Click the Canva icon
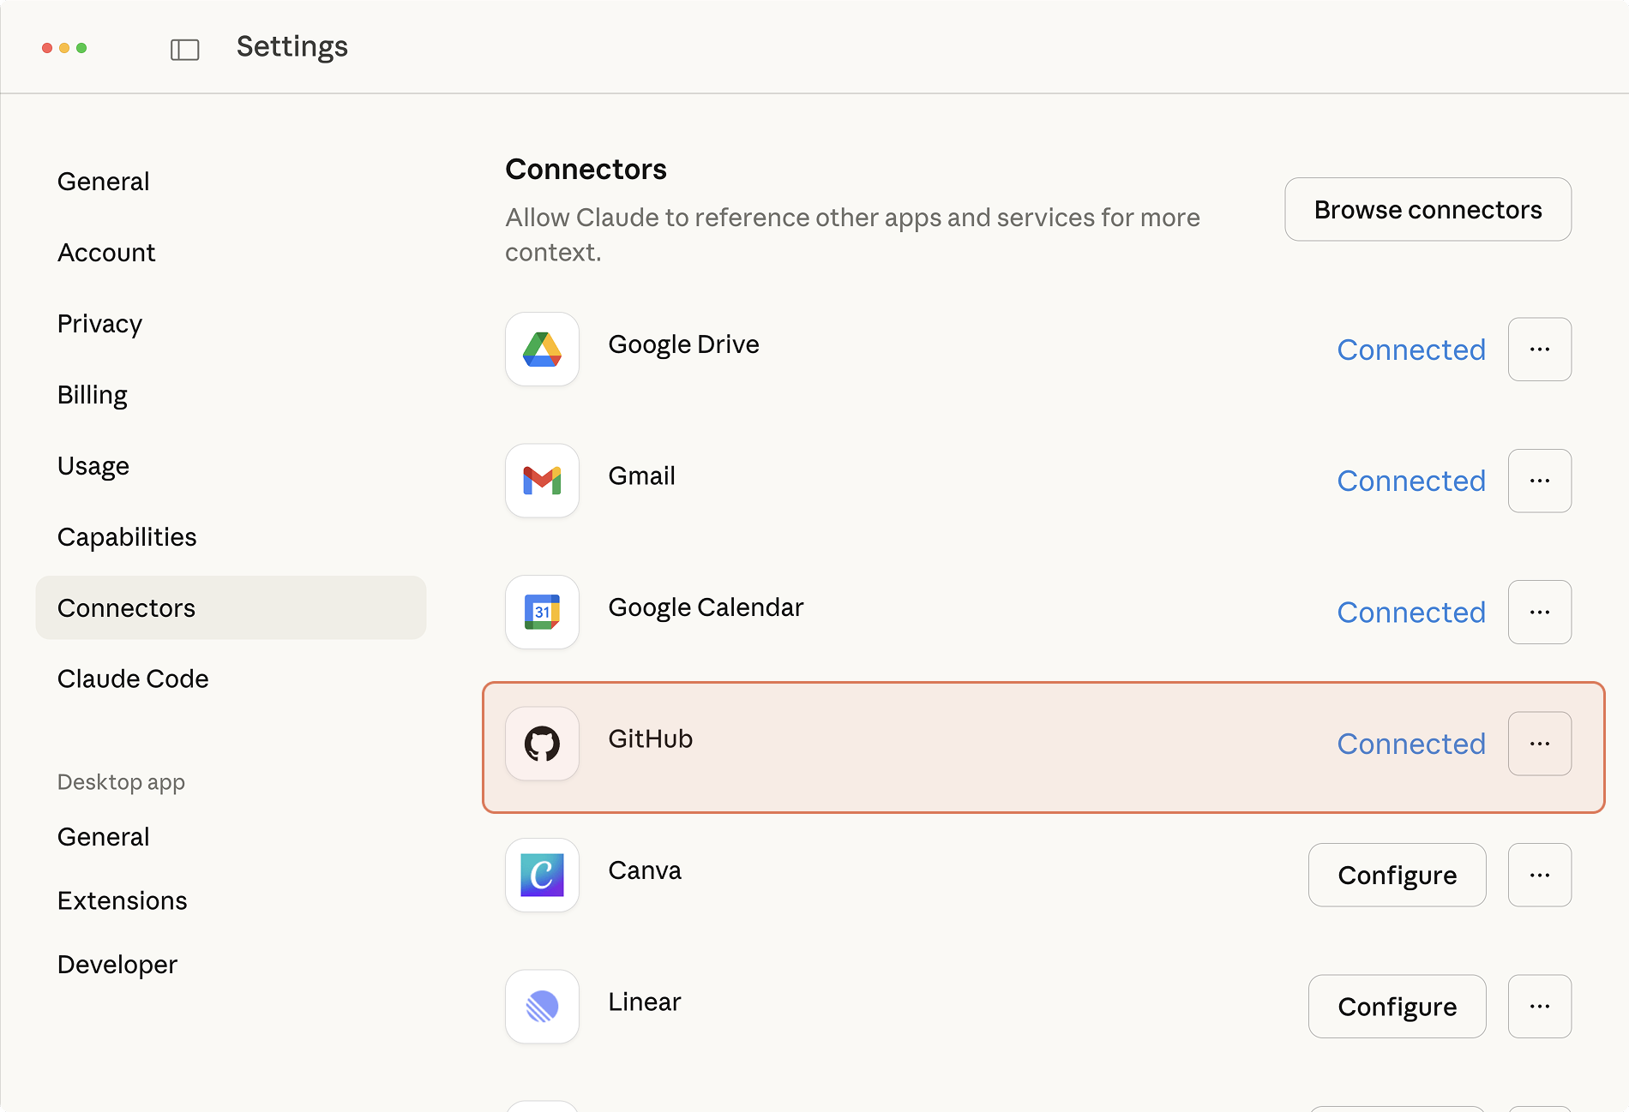Screen dimensions: 1629x1112 click(x=542, y=875)
